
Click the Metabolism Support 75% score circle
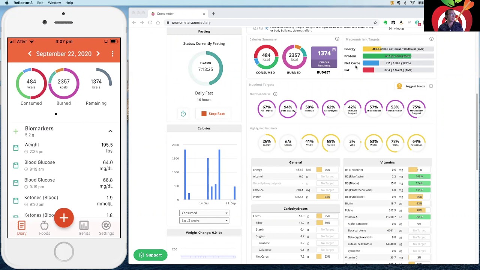tap(416, 108)
